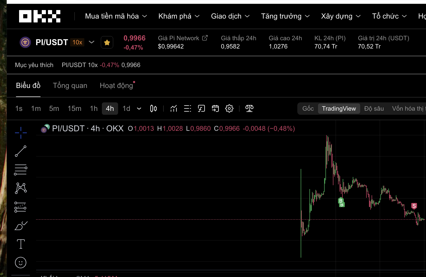
Task: Select the 4h timeframe
Action: 110,109
